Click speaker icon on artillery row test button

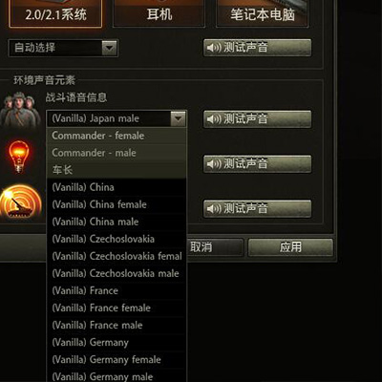point(214,209)
